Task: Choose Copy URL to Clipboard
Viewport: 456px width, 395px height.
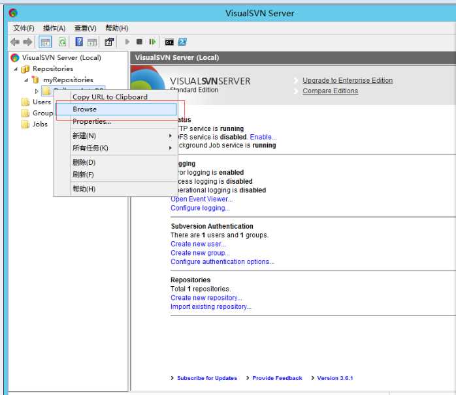Action: pos(116,97)
